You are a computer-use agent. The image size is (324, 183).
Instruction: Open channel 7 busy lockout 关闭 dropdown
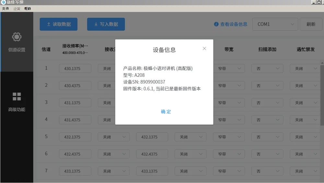point(305,171)
